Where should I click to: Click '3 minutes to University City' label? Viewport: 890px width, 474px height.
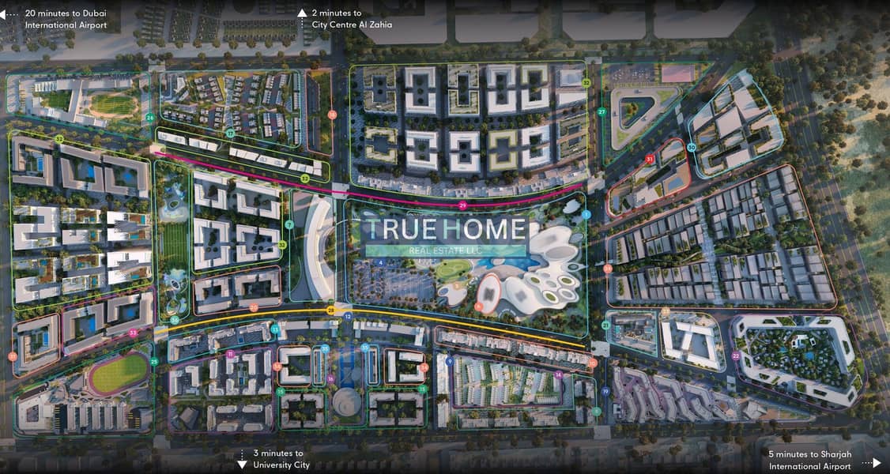(x=281, y=459)
